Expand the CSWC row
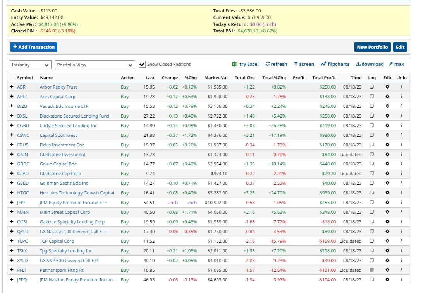The image size is (428, 293). click(x=12, y=135)
